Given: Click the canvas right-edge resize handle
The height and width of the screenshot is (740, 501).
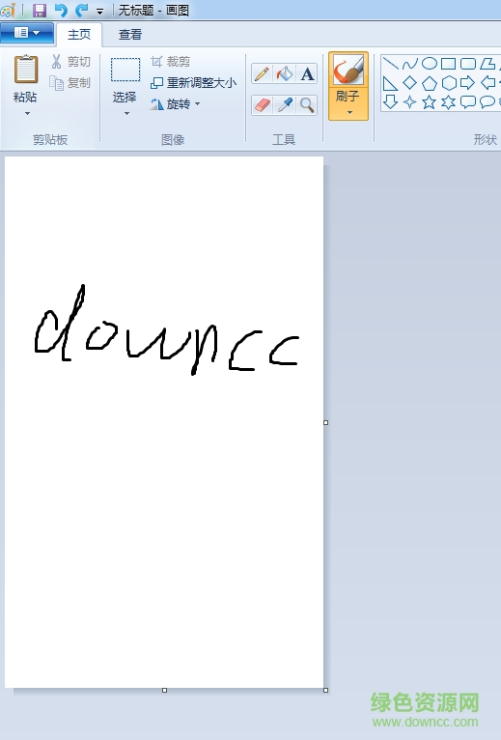Looking at the screenshot, I should click(326, 422).
